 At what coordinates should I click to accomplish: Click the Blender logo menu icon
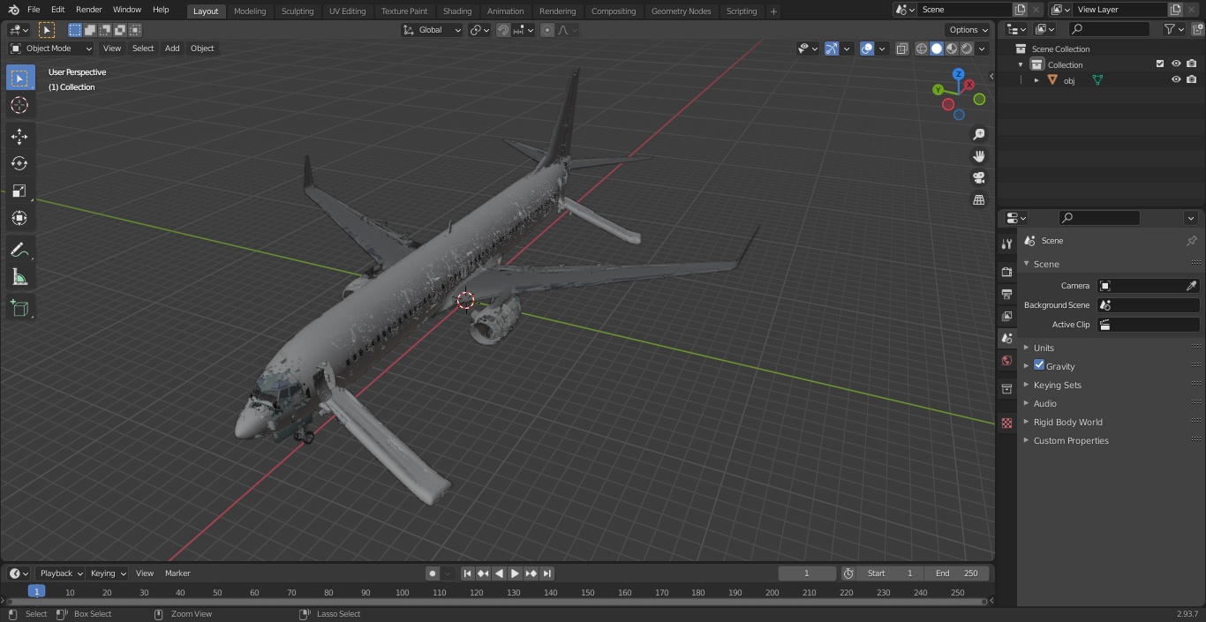point(13,10)
